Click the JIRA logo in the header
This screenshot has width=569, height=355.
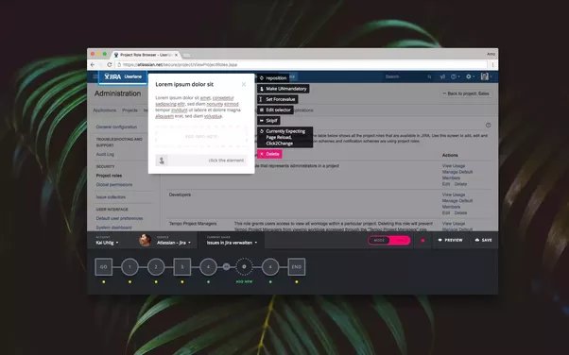tap(112, 76)
